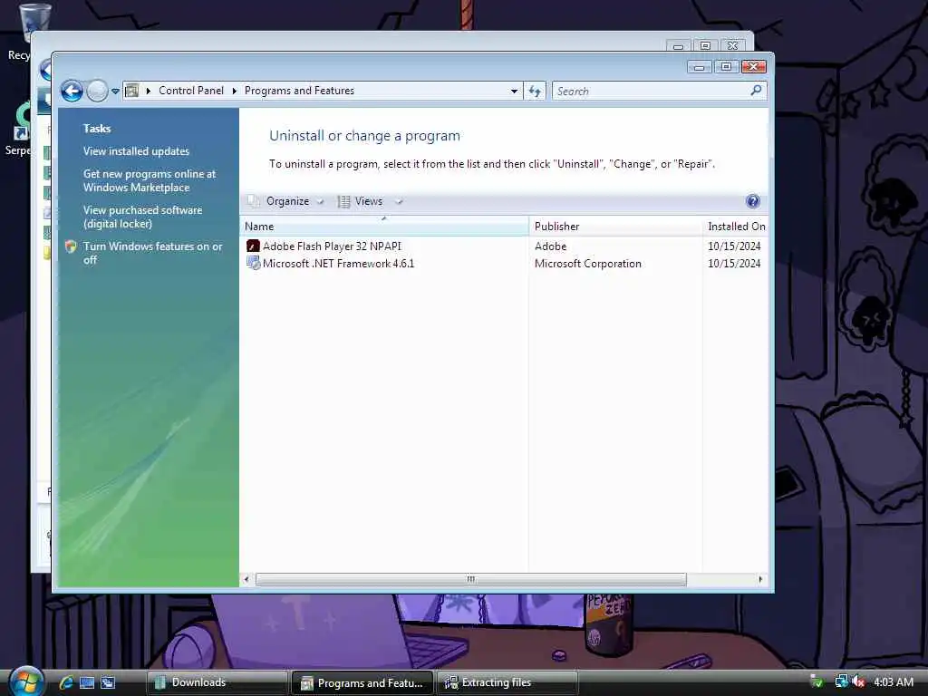Click the network tray icon
This screenshot has height=696, width=928.
pyautogui.click(x=841, y=681)
